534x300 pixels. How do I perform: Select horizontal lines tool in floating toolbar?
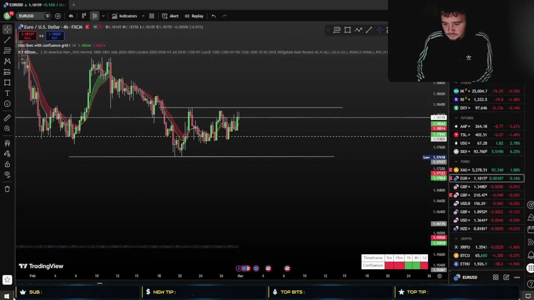click(x=337, y=30)
